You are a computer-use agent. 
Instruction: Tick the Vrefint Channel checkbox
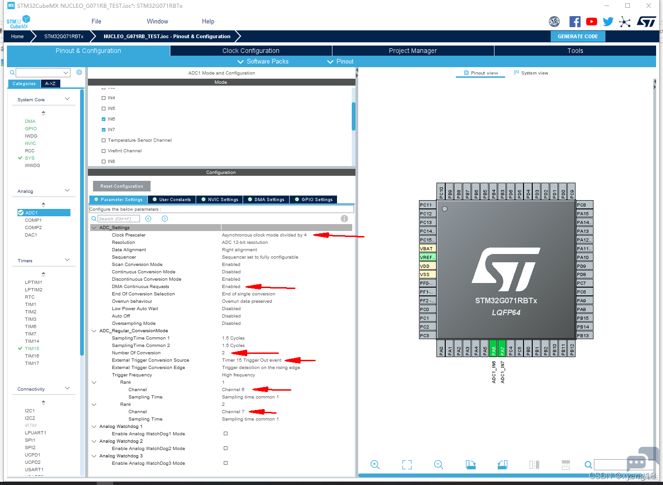104,151
